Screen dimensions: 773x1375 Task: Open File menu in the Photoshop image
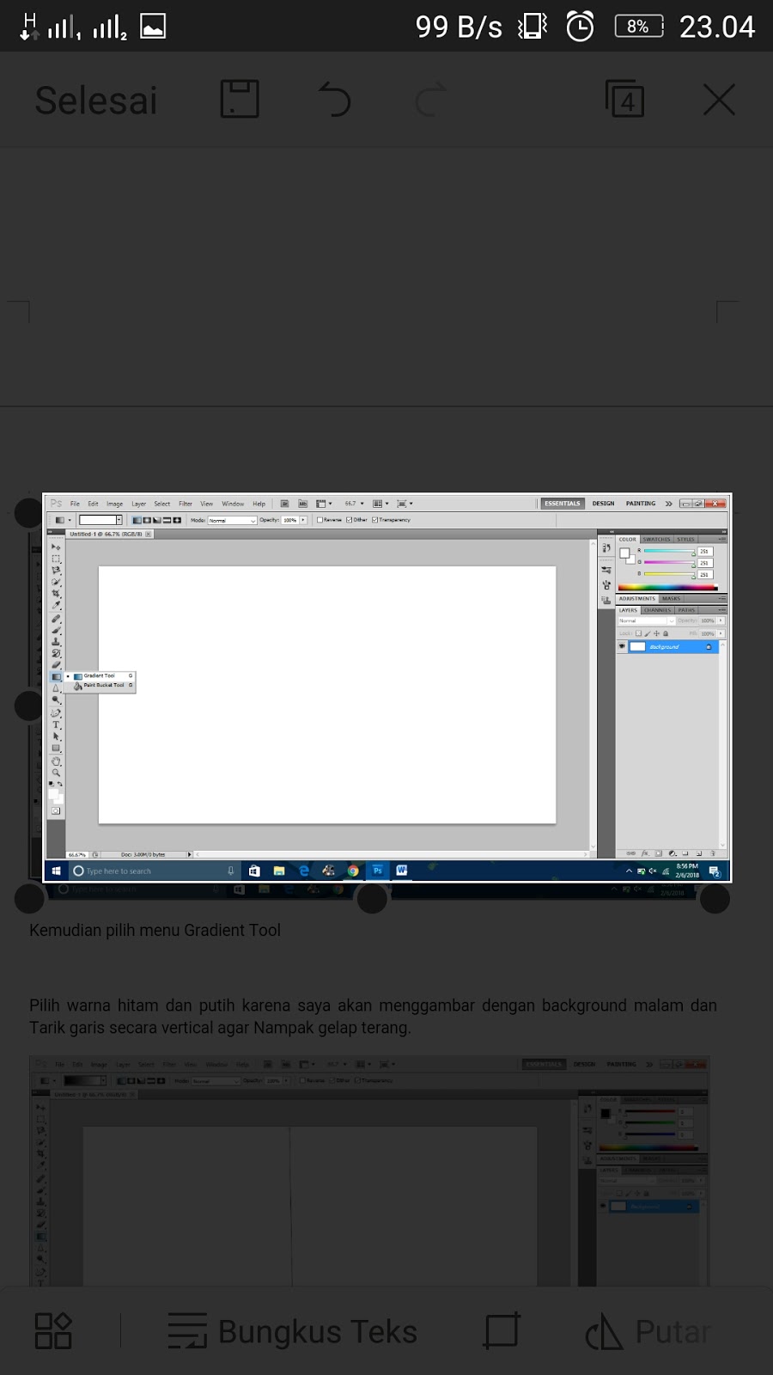click(75, 504)
